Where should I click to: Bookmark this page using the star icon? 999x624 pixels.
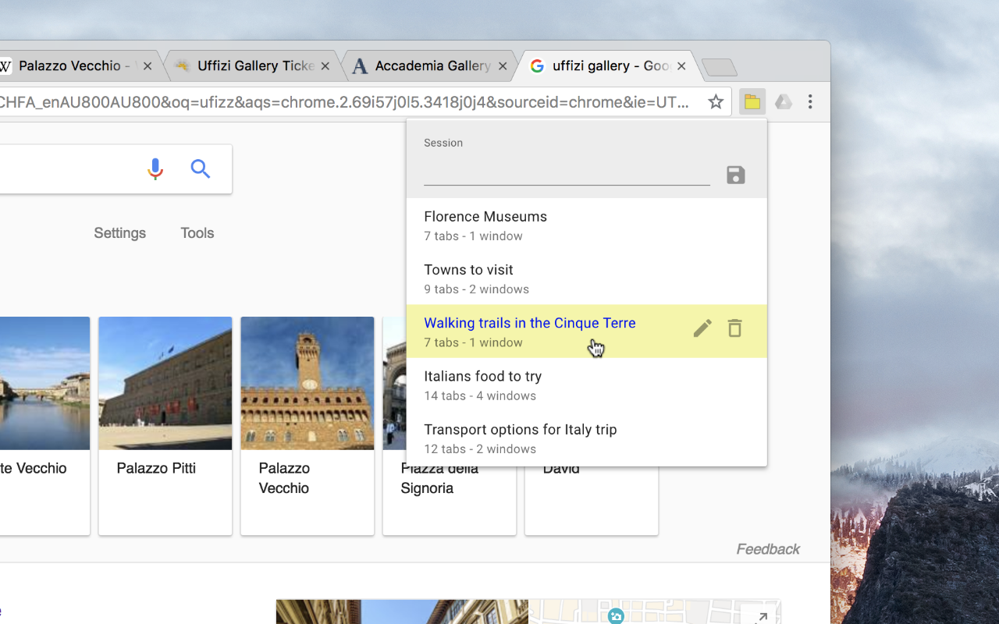point(716,101)
